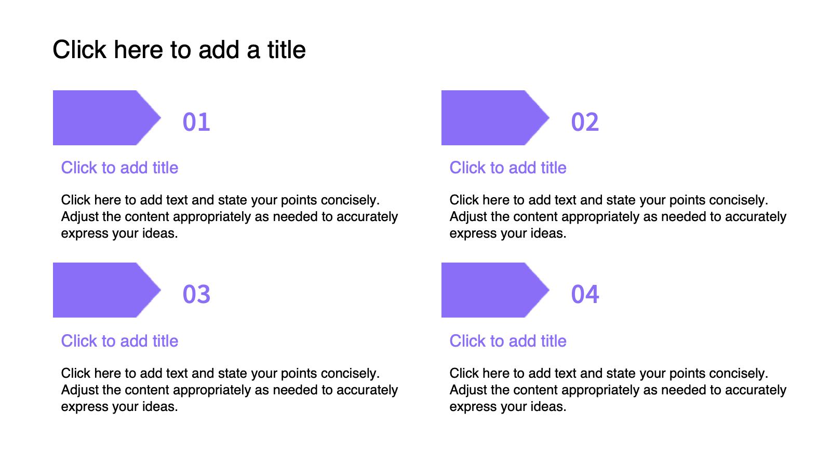Select the number 01 label
830x467 pixels.
pyautogui.click(x=196, y=122)
